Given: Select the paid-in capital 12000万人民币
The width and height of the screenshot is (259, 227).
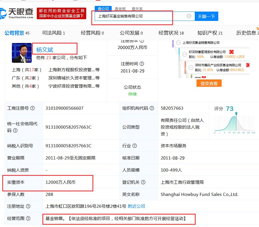Looking at the screenshot, I should 61,182.
